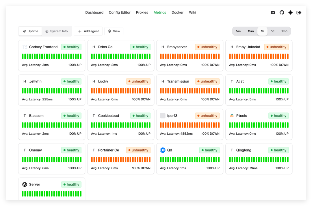
Task: Select the 1d time range
Action: click(x=273, y=31)
